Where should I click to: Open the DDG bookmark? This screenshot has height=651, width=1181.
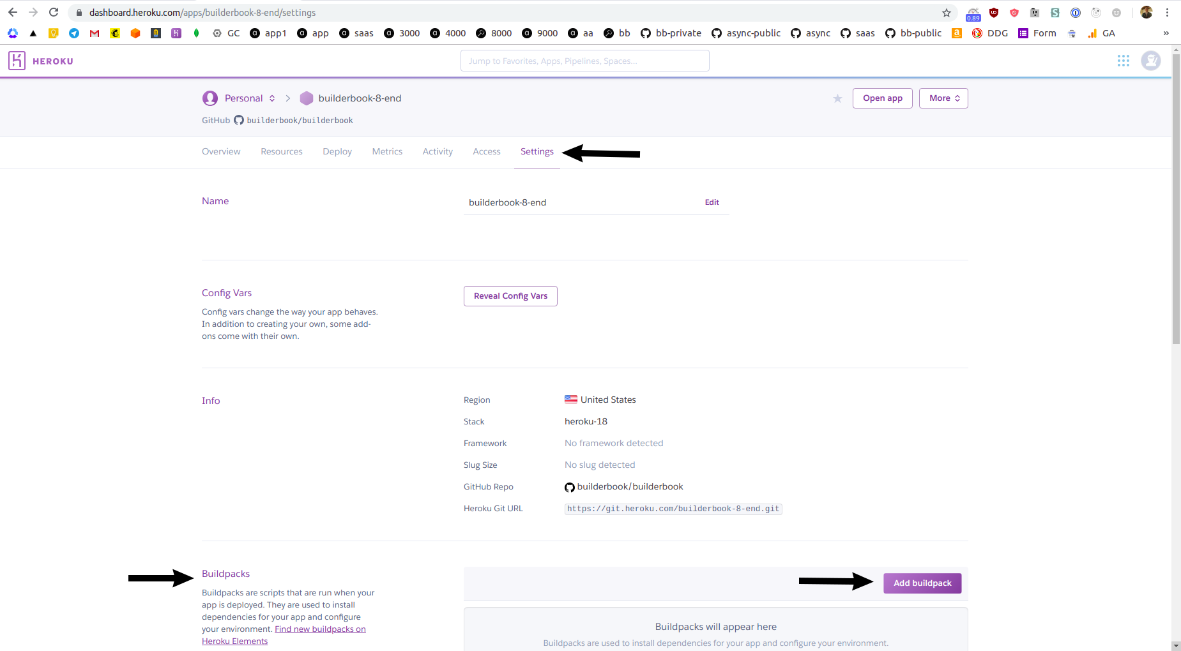[x=990, y=33]
